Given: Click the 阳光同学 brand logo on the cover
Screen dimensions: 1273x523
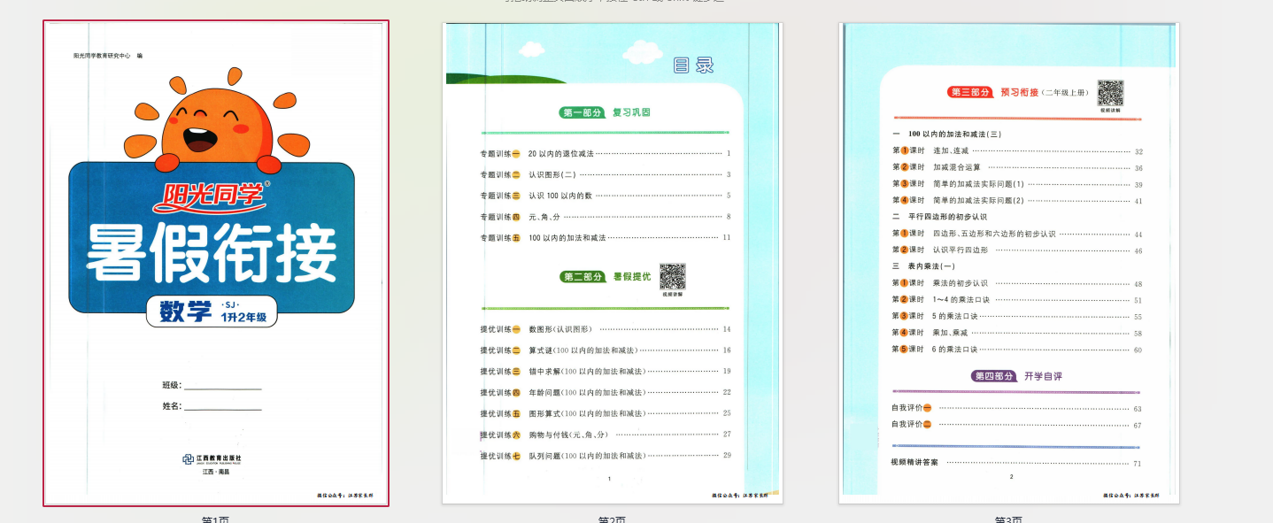Looking at the screenshot, I should coord(212,196).
